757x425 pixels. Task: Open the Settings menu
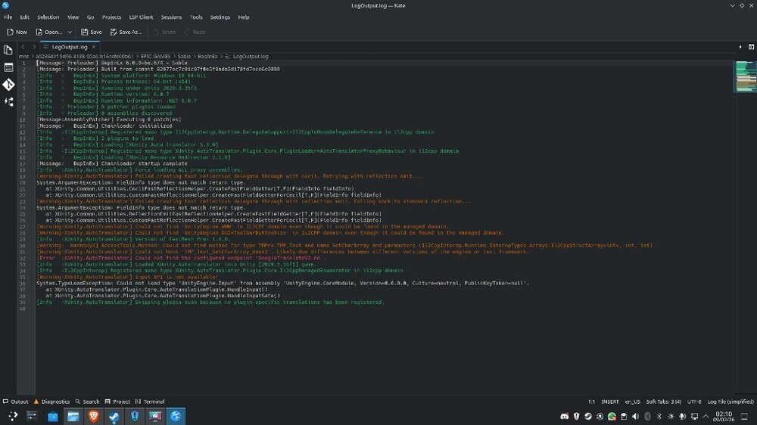(x=220, y=17)
